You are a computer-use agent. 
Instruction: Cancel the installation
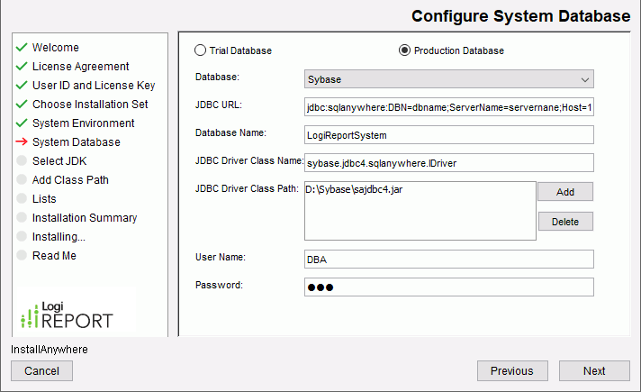pos(41,370)
